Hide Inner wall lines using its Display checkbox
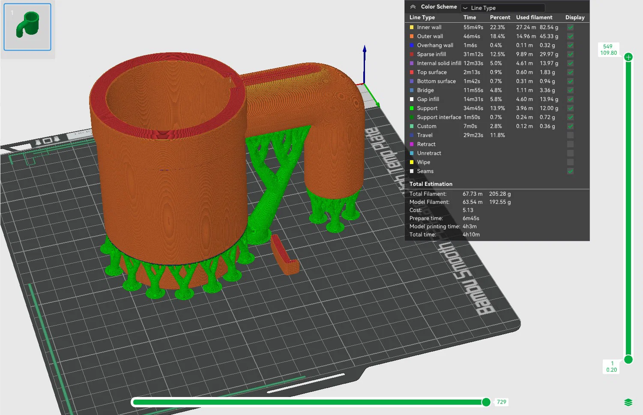The height and width of the screenshot is (415, 643). [x=570, y=27]
